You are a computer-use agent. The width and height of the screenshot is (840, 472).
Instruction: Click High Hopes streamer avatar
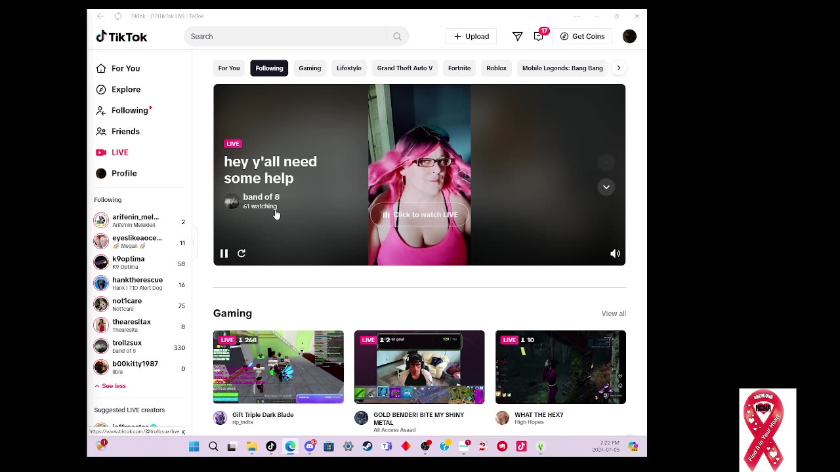pyautogui.click(x=503, y=418)
